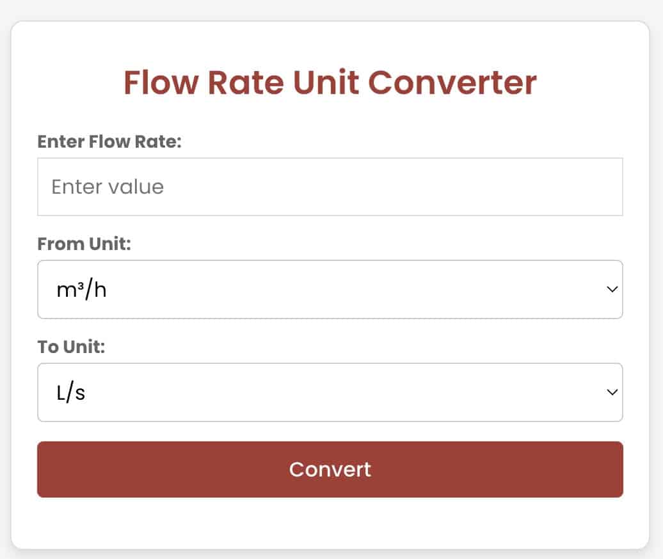Click the "Enter value" placeholder text
Viewport: 663px width, 559px height.
108,187
